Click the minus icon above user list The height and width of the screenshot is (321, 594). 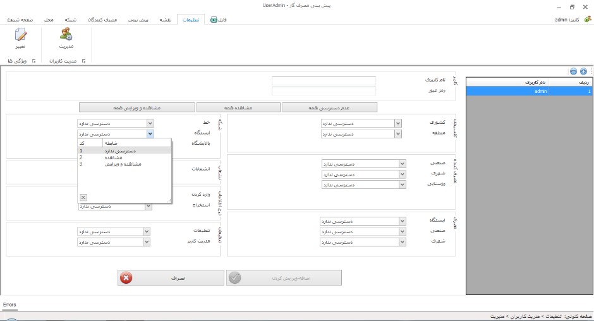573,71
